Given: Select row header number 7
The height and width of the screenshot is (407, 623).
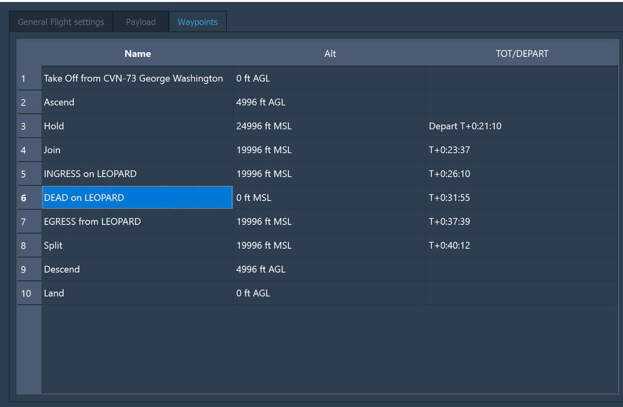Looking at the screenshot, I should point(29,222).
